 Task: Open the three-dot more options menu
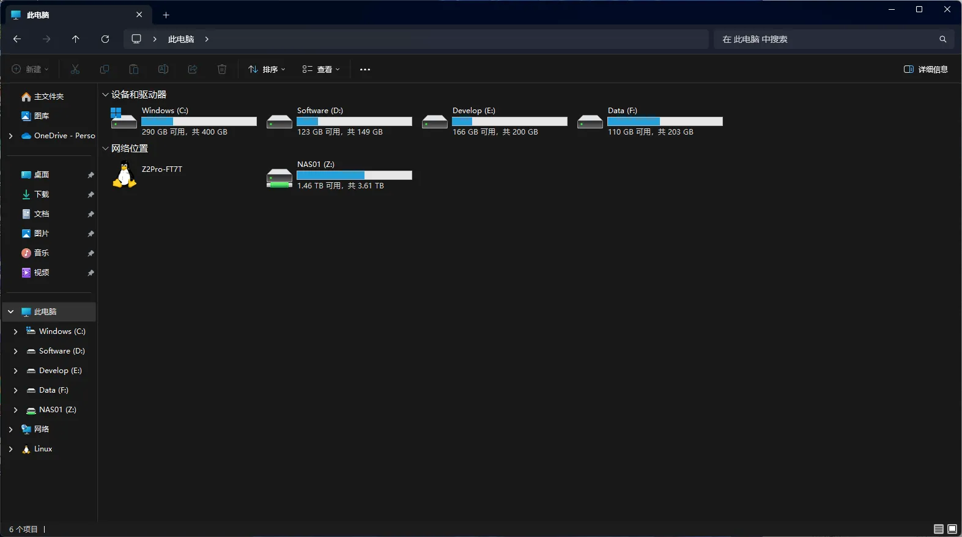pos(365,70)
